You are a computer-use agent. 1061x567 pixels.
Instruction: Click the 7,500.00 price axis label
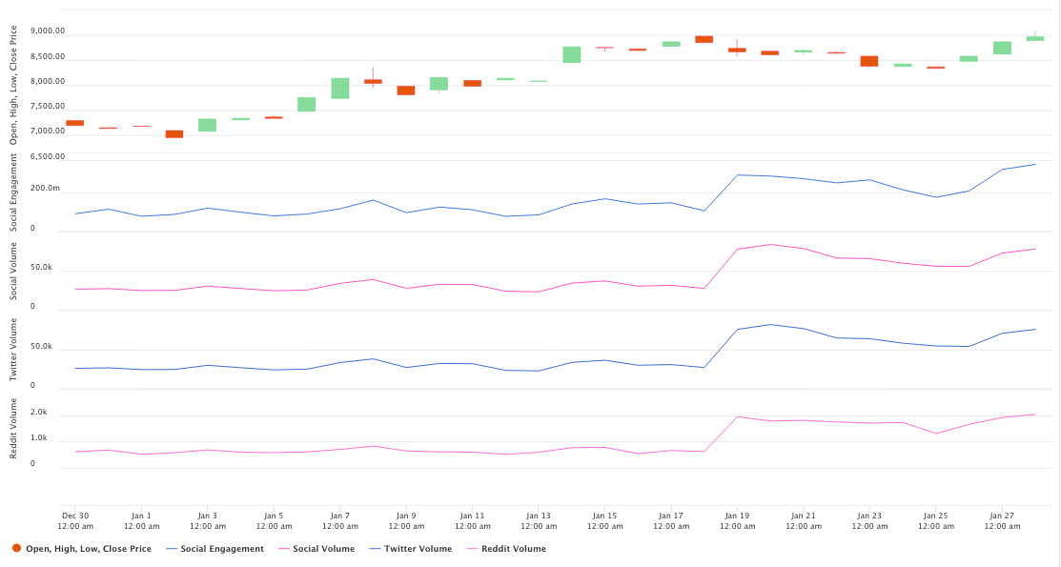48,106
